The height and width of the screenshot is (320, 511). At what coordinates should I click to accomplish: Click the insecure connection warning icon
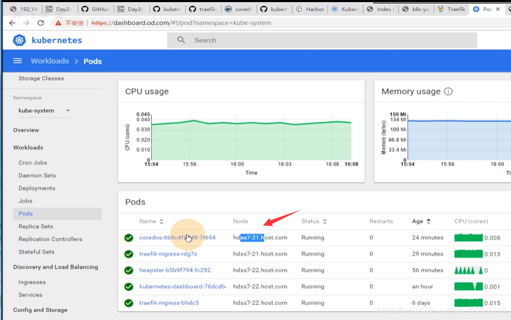[58, 23]
